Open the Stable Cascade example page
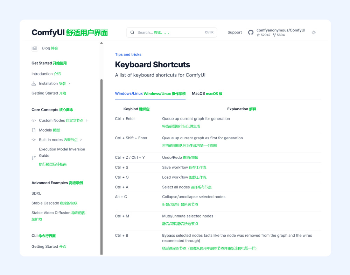Viewport: 350px width, 275px height. pos(54,203)
